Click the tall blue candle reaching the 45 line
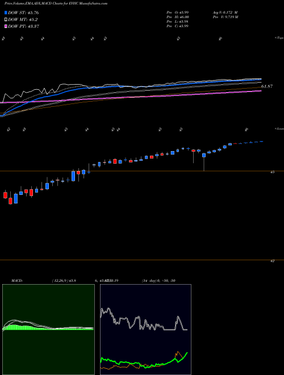Image resolution: width=284 pixels, height=375 pixels. coord(73,176)
